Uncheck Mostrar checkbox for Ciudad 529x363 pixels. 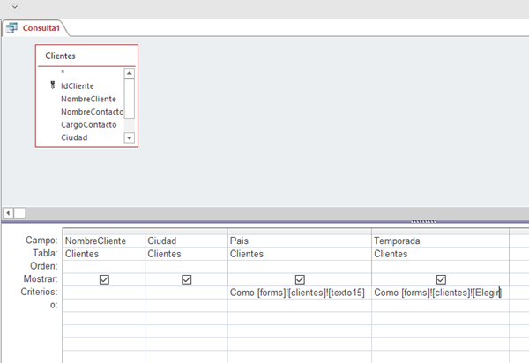tap(187, 279)
